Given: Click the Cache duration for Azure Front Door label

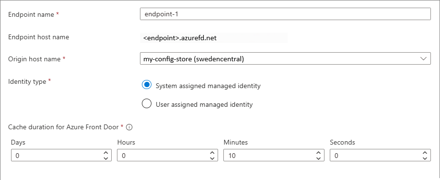Looking at the screenshot, I should pyautogui.click(x=63, y=127).
